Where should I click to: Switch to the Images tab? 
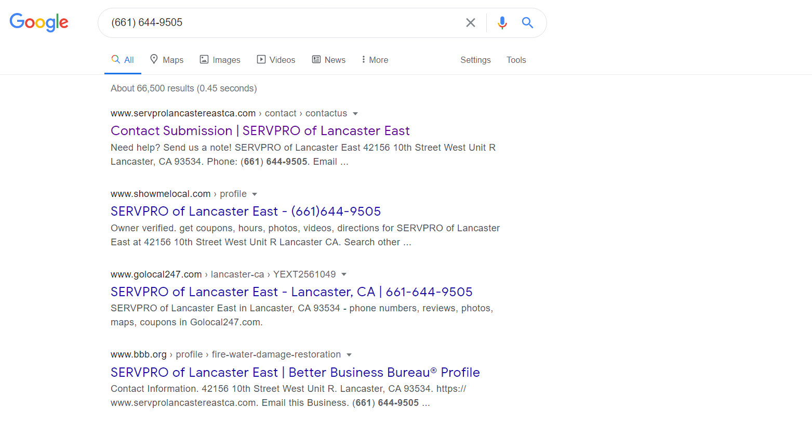(220, 60)
